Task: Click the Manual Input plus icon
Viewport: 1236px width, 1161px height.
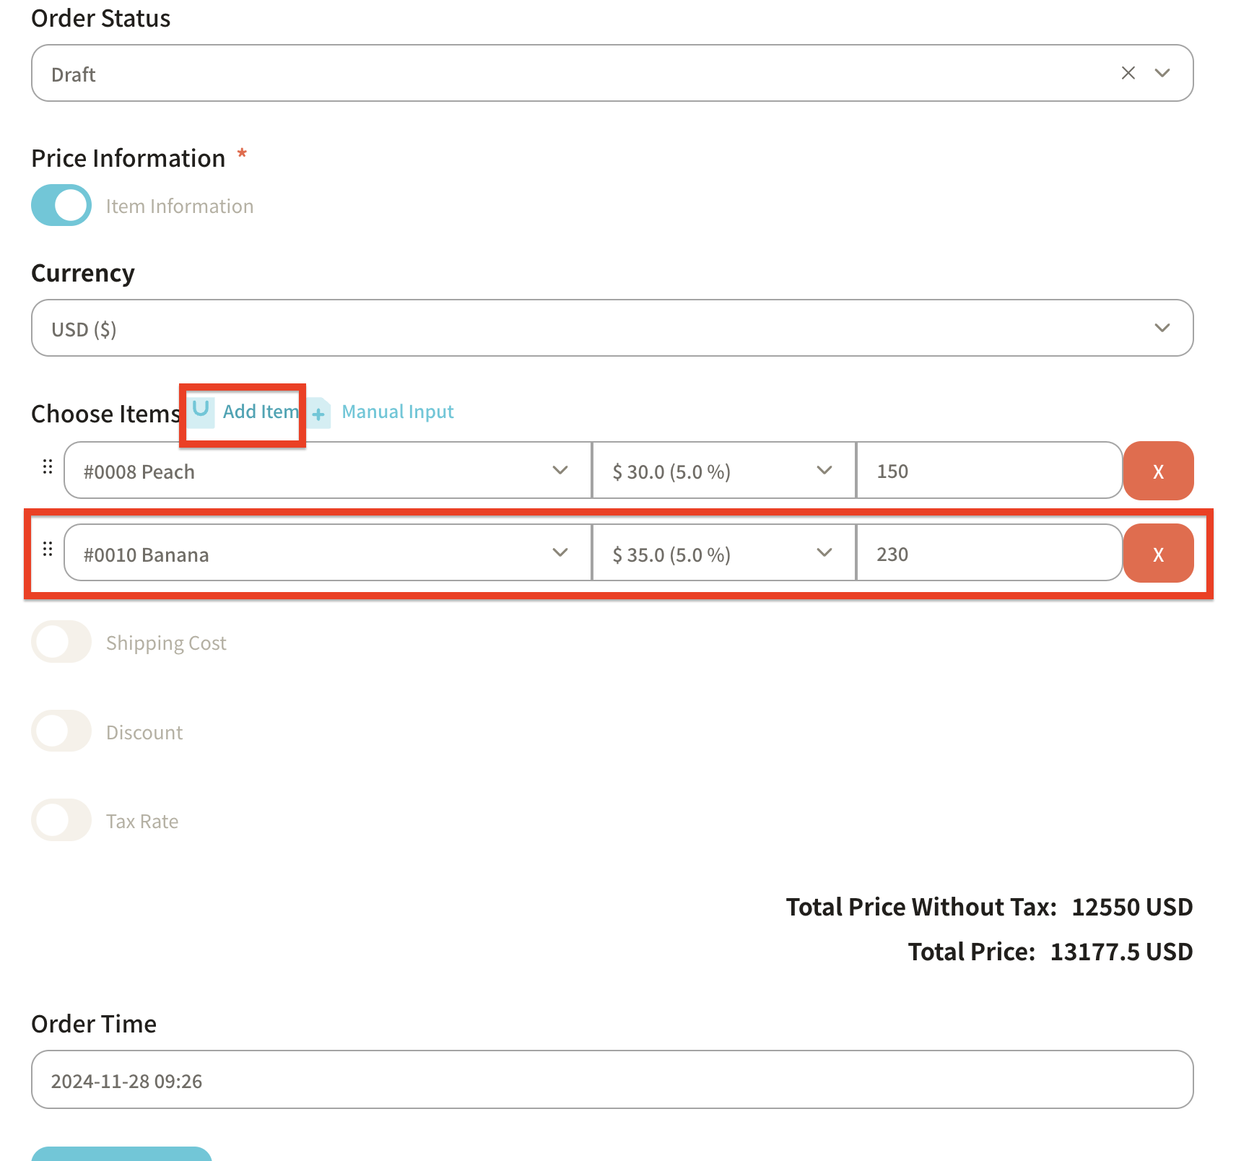Action: [319, 414]
